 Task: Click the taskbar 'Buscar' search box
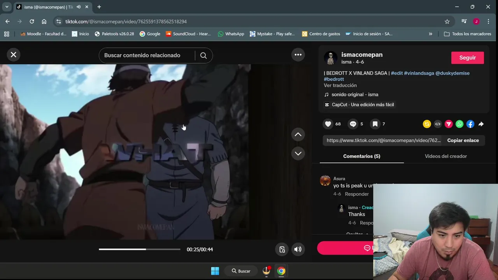pyautogui.click(x=241, y=271)
